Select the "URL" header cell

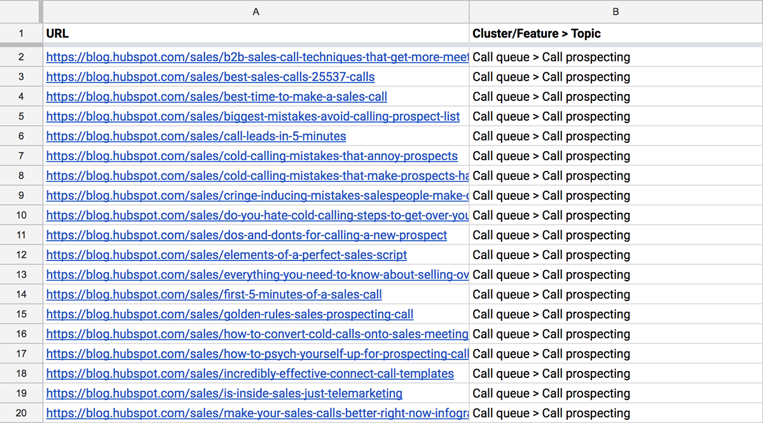(x=256, y=34)
